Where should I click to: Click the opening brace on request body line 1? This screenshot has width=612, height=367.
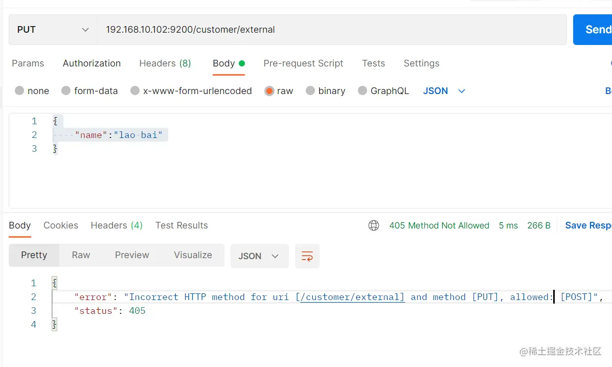point(55,121)
